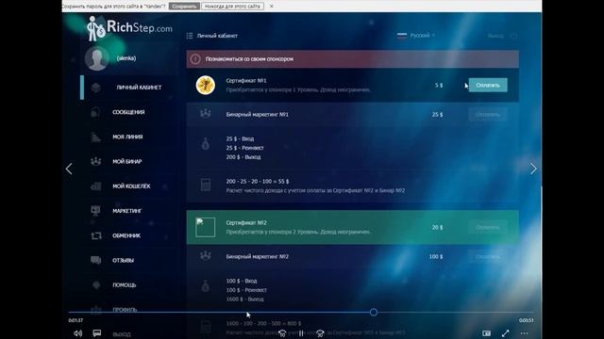Image resolution: width=604 pixels, height=339 pixels.
Task: Go to next media item arrow
Action: (533, 169)
